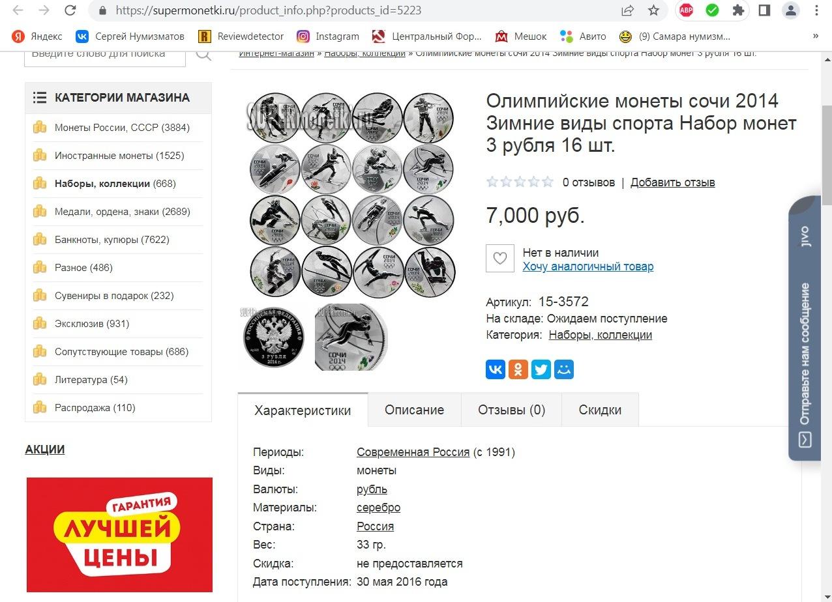Bookmark this page with star icon

(653, 10)
